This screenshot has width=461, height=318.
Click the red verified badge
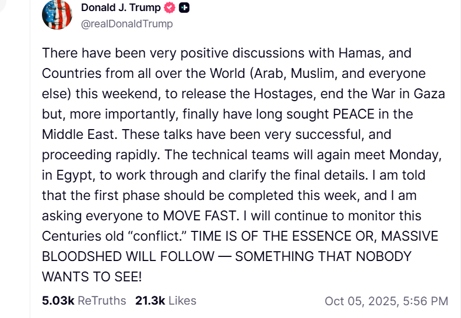(x=170, y=8)
